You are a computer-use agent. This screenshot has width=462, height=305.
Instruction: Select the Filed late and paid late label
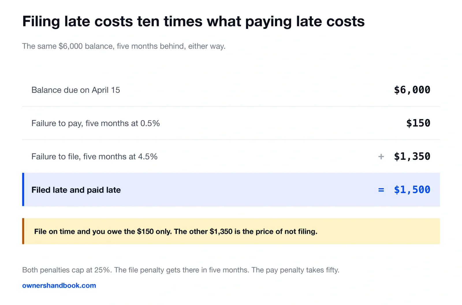[76, 190]
